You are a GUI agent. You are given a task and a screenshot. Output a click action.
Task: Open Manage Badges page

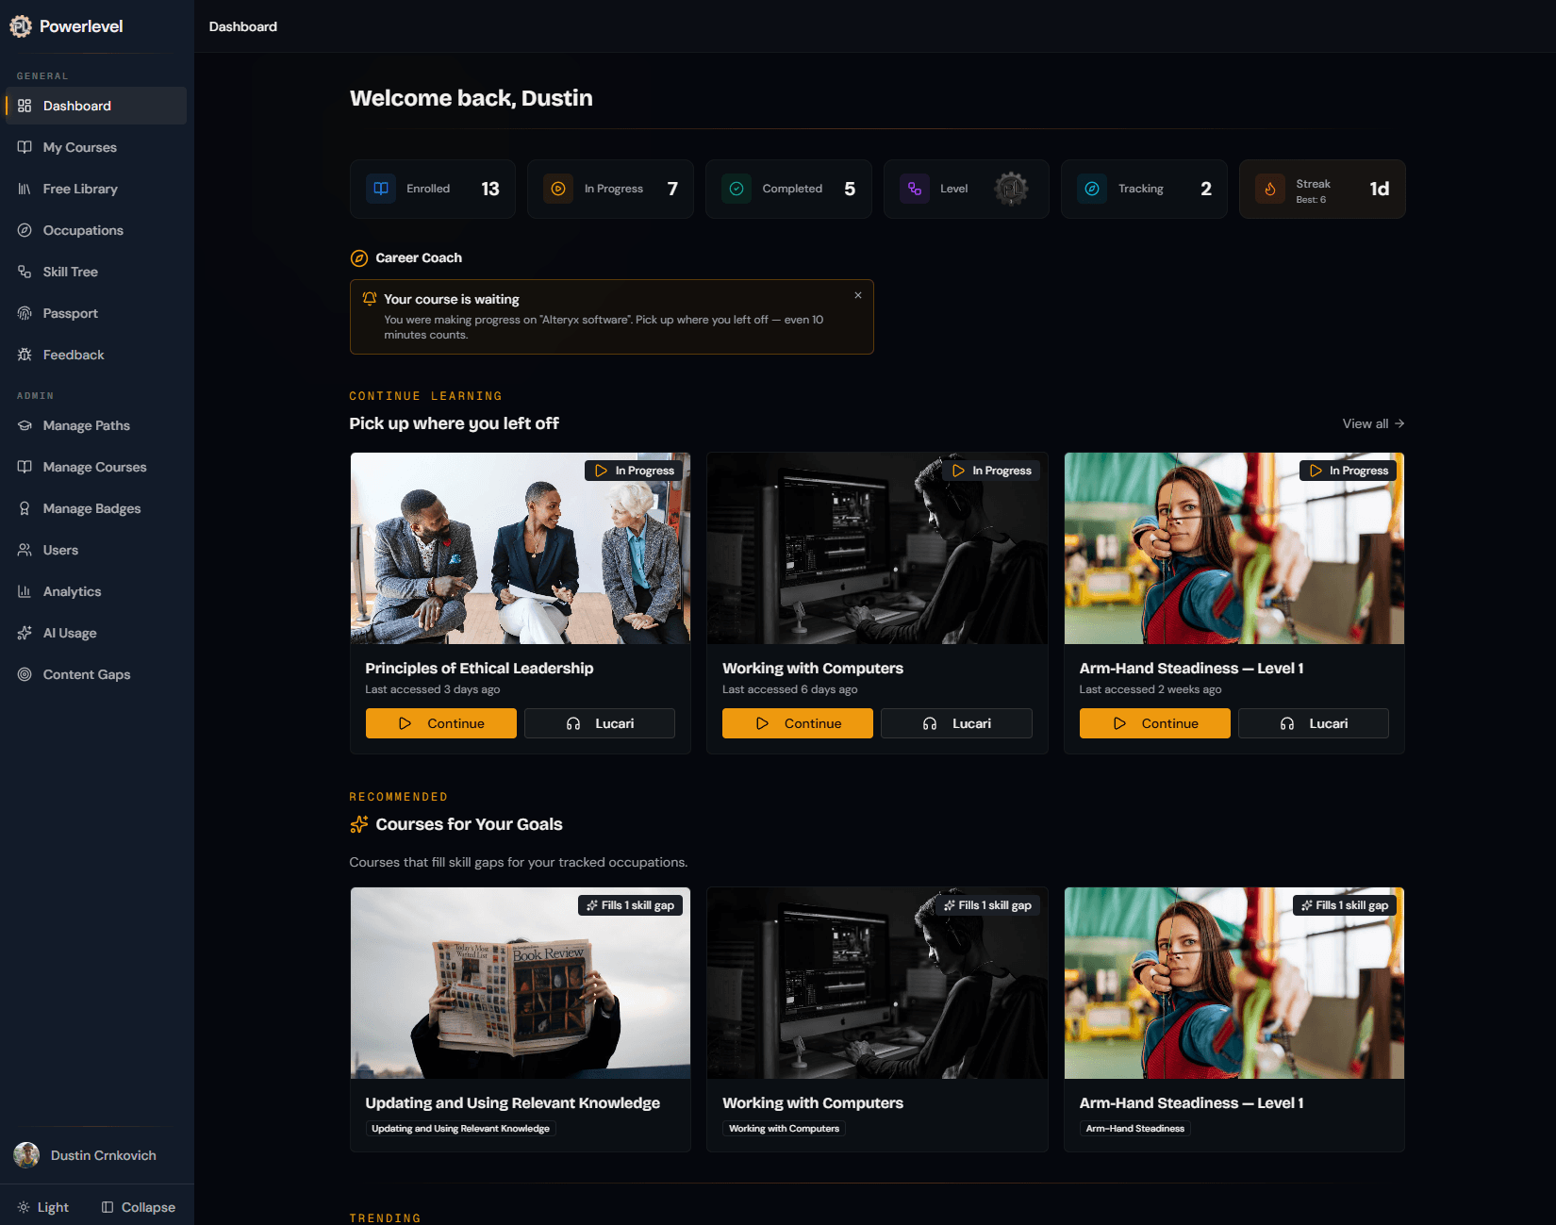pos(91,508)
